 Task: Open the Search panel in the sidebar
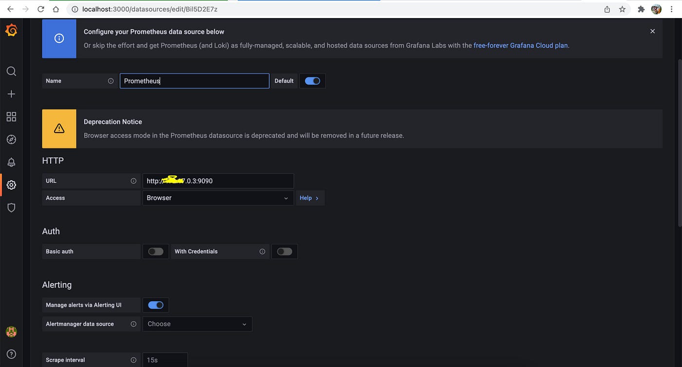coord(11,71)
